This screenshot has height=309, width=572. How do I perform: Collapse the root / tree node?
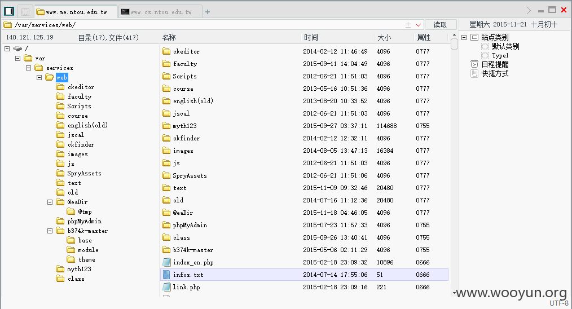click(x=7, y=48)
